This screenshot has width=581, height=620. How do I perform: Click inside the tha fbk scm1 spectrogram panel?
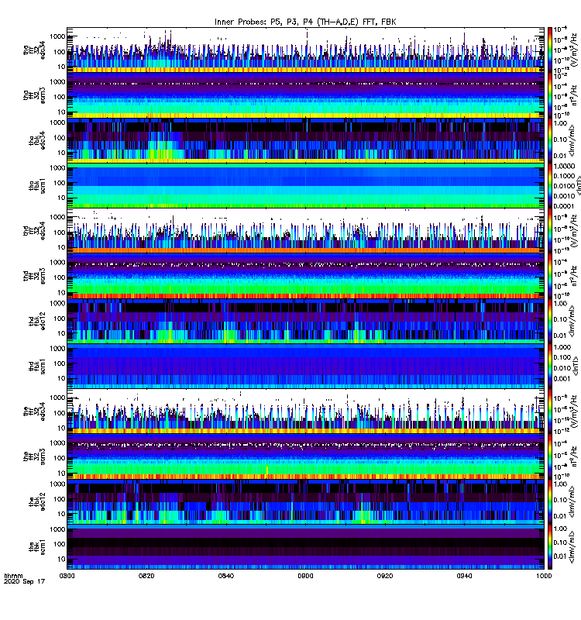305,186
